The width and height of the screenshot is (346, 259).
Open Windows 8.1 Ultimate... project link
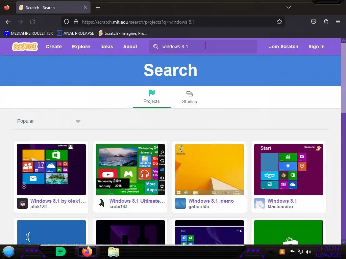pos(137,201)
